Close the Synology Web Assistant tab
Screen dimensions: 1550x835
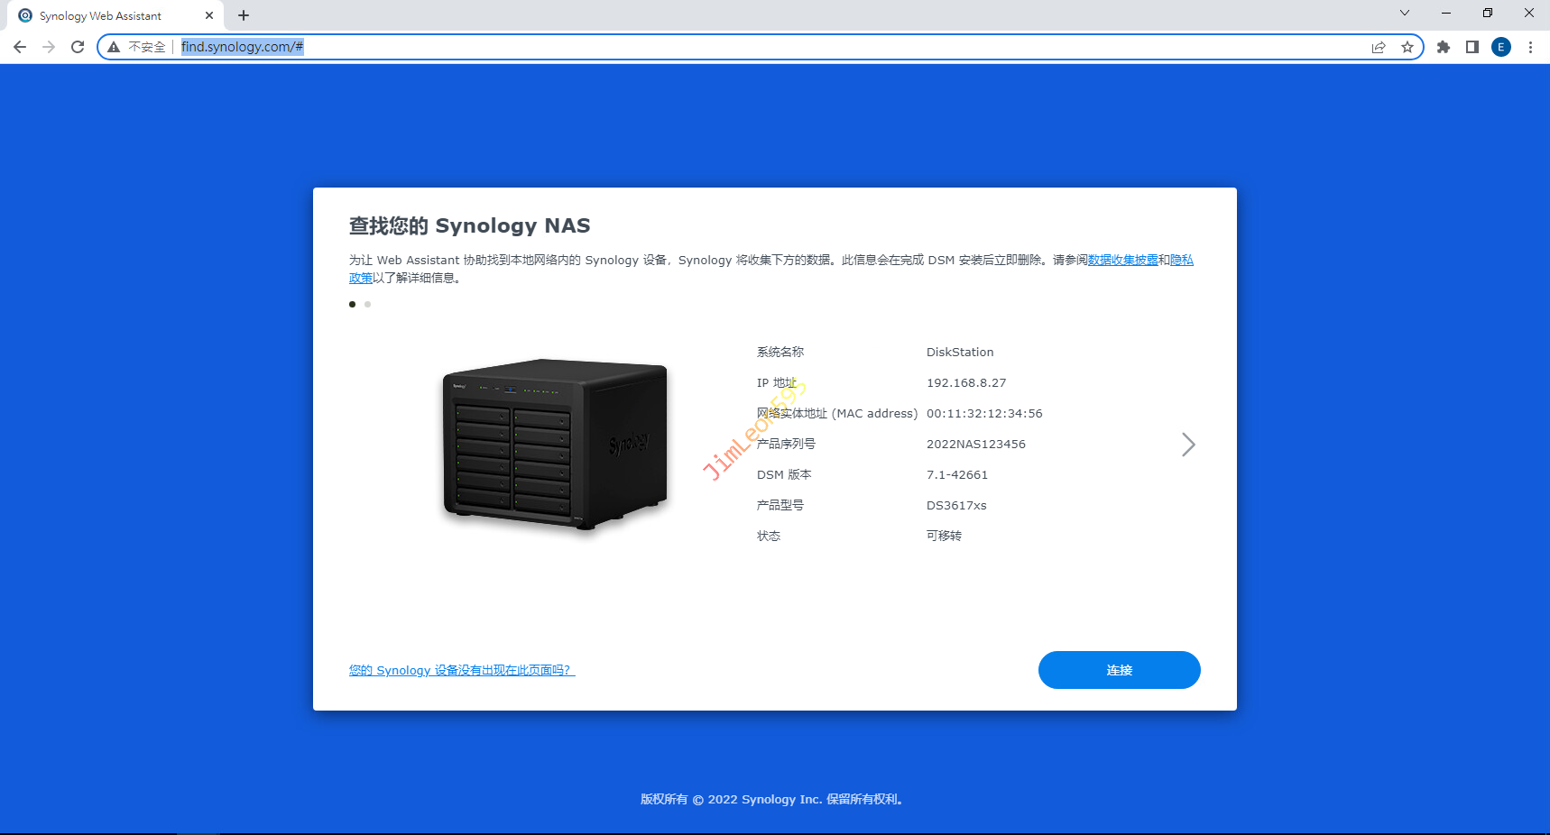[x=209, y=15]
